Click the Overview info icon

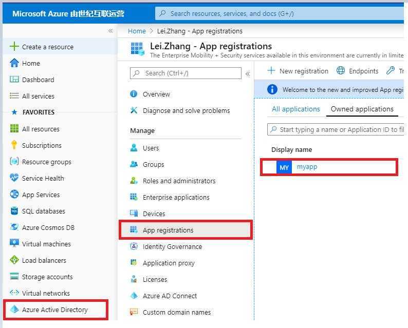[x=134, y=94]
